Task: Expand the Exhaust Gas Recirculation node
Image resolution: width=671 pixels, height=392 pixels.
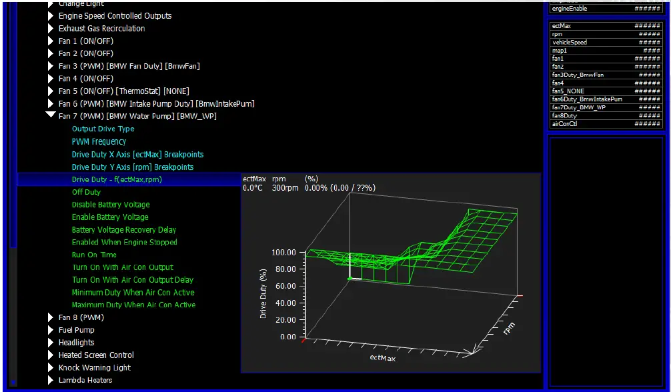Action: click(x=51, y=29)
